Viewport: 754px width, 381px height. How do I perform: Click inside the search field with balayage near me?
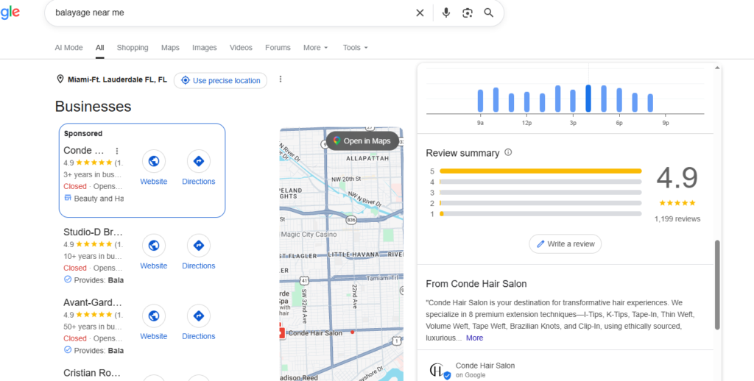(230, 13)
